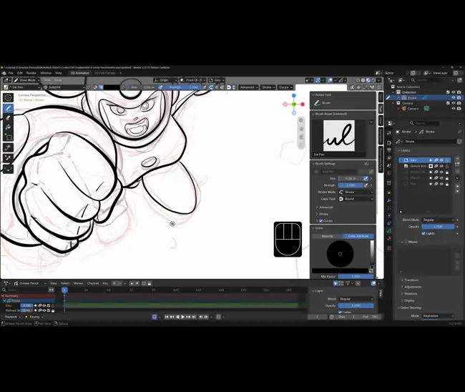Screen dimensions: 465x392
Task: Hide the Stroke object in outliner
Action: pyautogui.click(x=454, y=97)
